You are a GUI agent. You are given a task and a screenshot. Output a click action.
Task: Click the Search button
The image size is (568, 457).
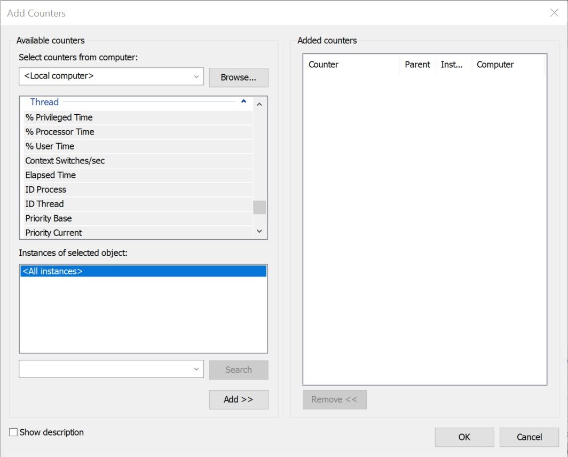pos(238,369)
